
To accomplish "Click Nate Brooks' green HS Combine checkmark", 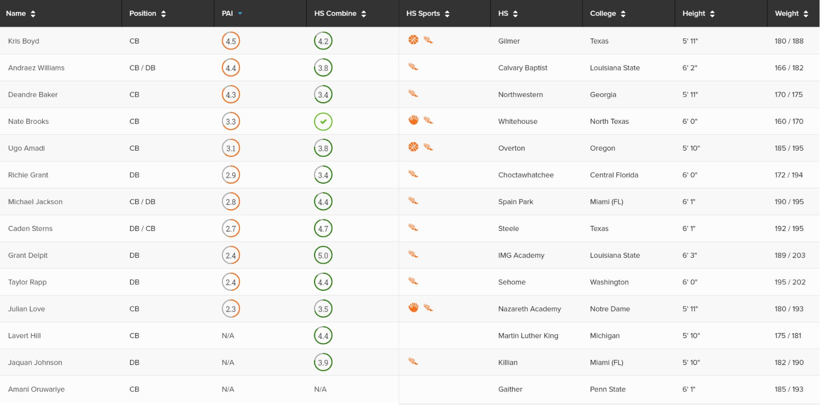I will point(323,121).
